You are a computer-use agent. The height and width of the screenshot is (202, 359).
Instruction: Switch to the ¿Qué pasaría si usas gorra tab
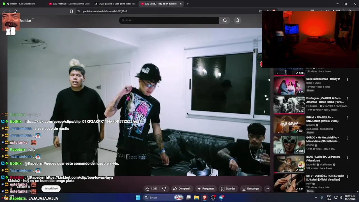pyautogui.click(x=115, y=4)
